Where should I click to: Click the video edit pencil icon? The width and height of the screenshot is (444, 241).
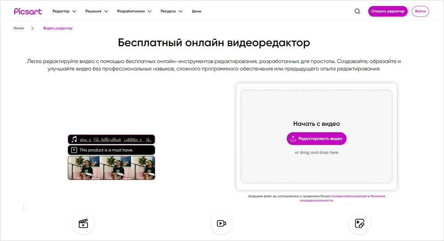(x=360, y=223)
